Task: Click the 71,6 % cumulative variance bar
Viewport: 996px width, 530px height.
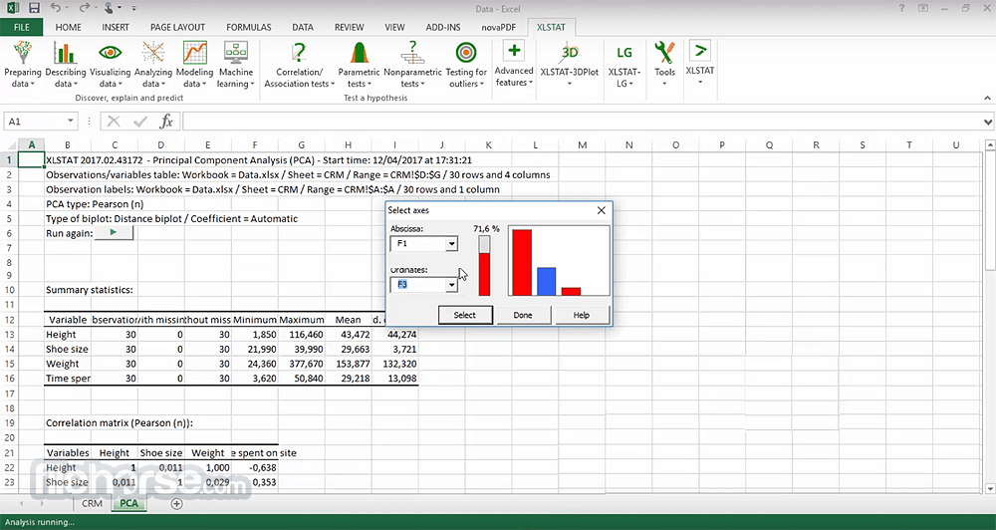Action: [484, 266]
